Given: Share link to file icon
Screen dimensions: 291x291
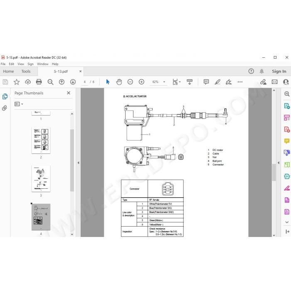Looking at the screenshot, I should pyautogui.click(x=263, y=82).
